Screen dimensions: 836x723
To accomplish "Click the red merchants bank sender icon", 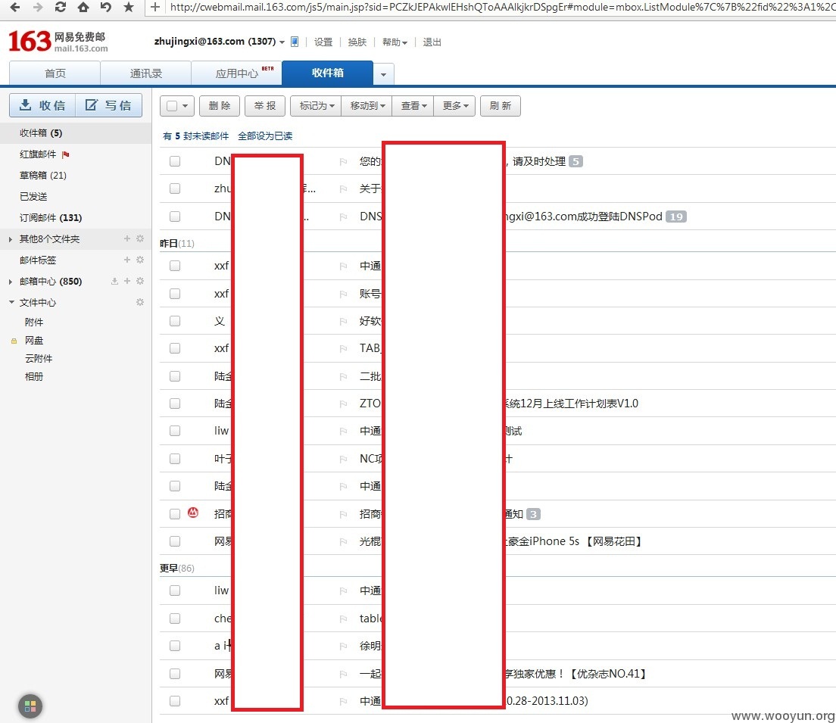I will (x=193, y=513).
